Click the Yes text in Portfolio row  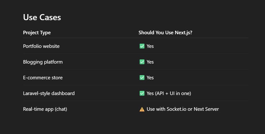click(150, 46)
